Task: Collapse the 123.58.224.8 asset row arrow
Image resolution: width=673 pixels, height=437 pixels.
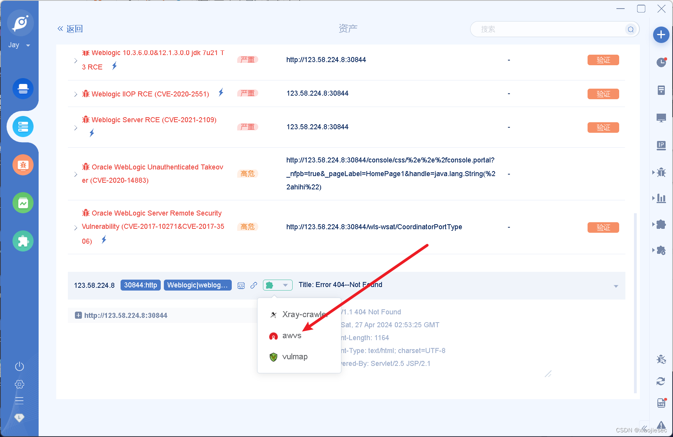Action: coord(616,286)
